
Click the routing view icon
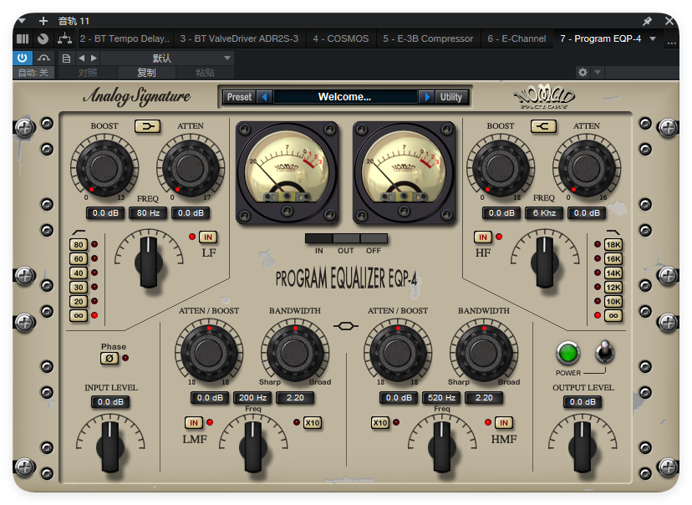[x=65, y=38]
